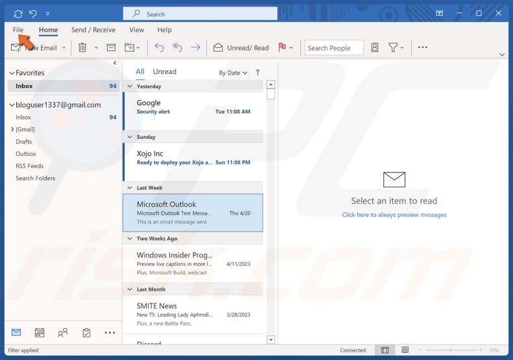
Task: Open the File menu
Action: 18,30
